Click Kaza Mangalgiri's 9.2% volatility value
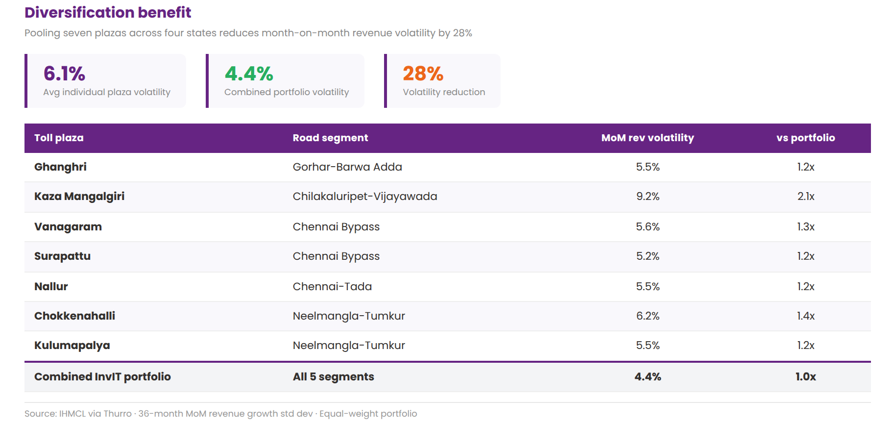The width and height of the screenshot is (893, 425). 648,197
